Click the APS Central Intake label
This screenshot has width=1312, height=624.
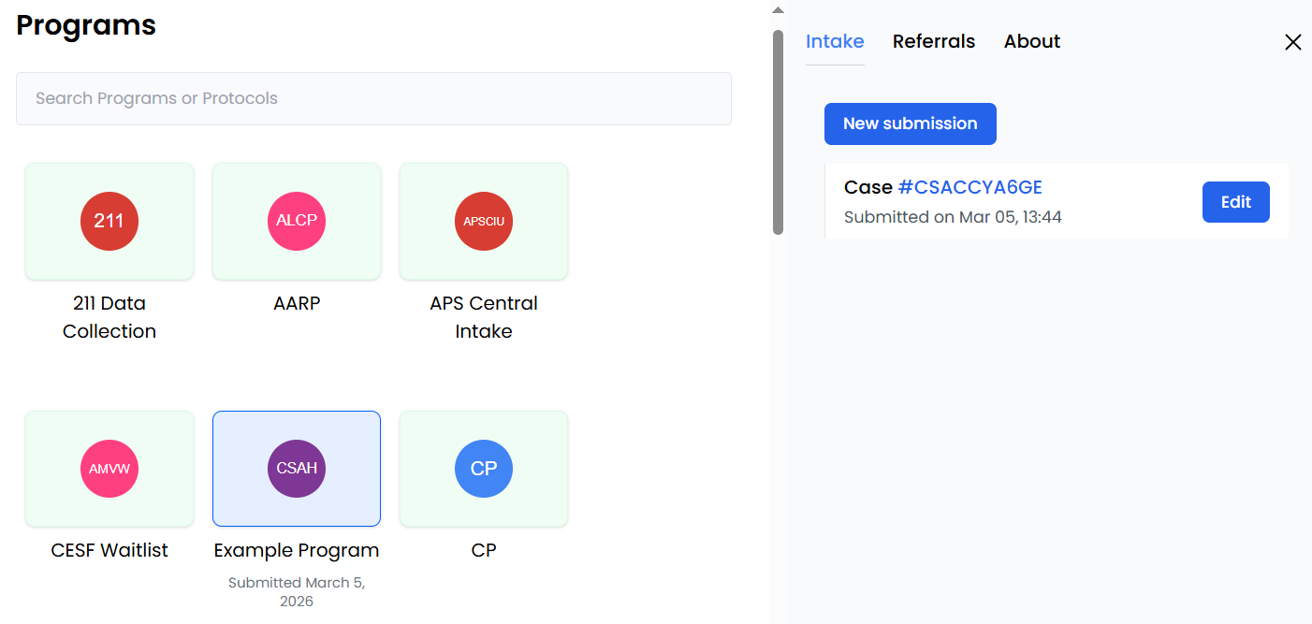(x=484, y=317)
